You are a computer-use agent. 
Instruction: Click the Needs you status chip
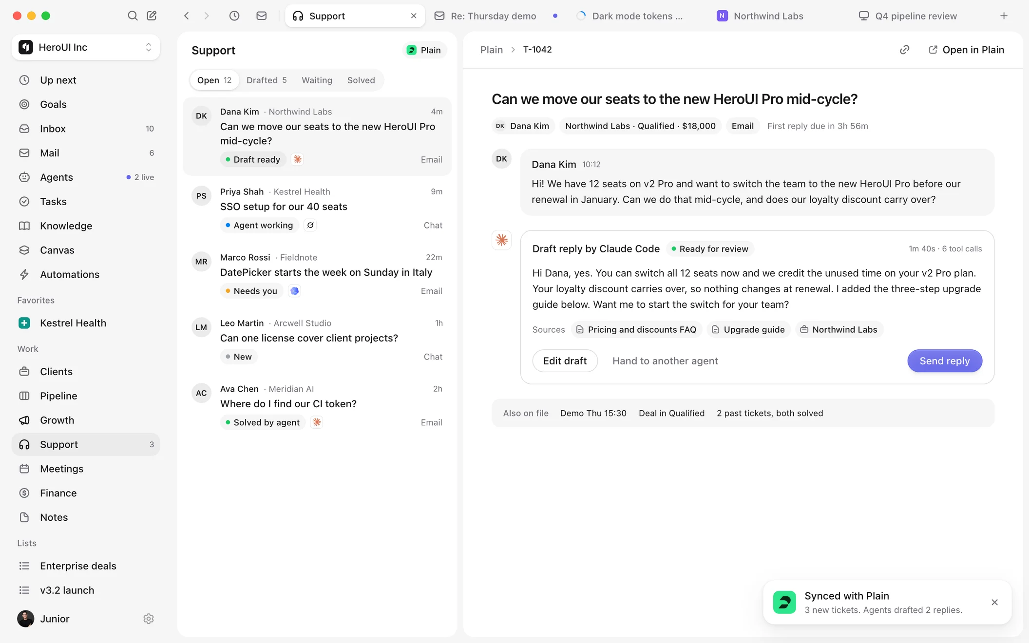251,291
